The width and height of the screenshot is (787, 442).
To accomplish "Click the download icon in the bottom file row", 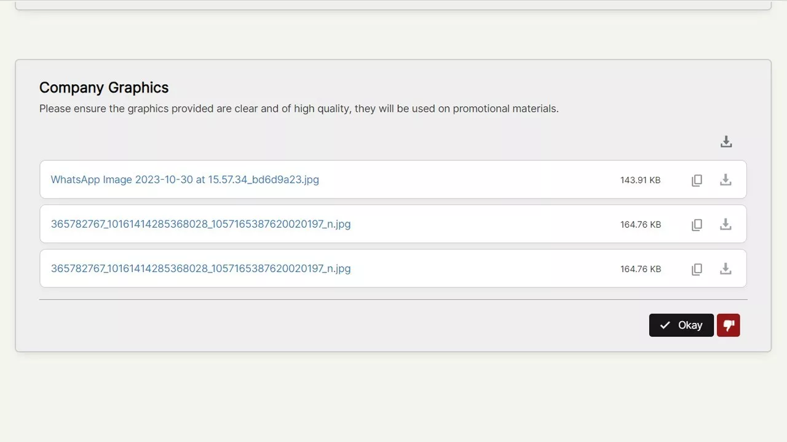I will pyautogui.click(x=726, y=268).
